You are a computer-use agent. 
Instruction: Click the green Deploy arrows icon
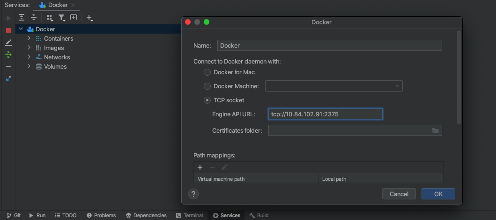coord(8,55)
